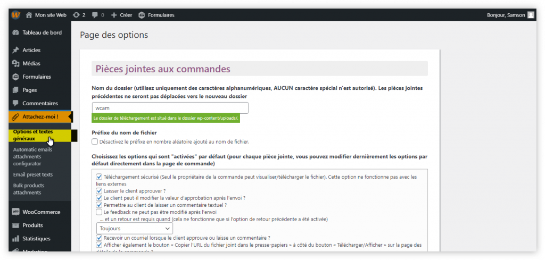
Task: Click the Tableau de bord dashboard icon
Action: click(x=15, y=32)
